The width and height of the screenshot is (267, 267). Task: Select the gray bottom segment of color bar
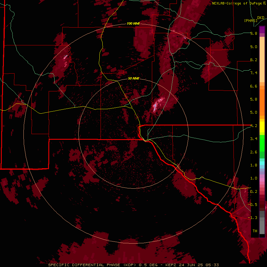[x=262, y=223]
